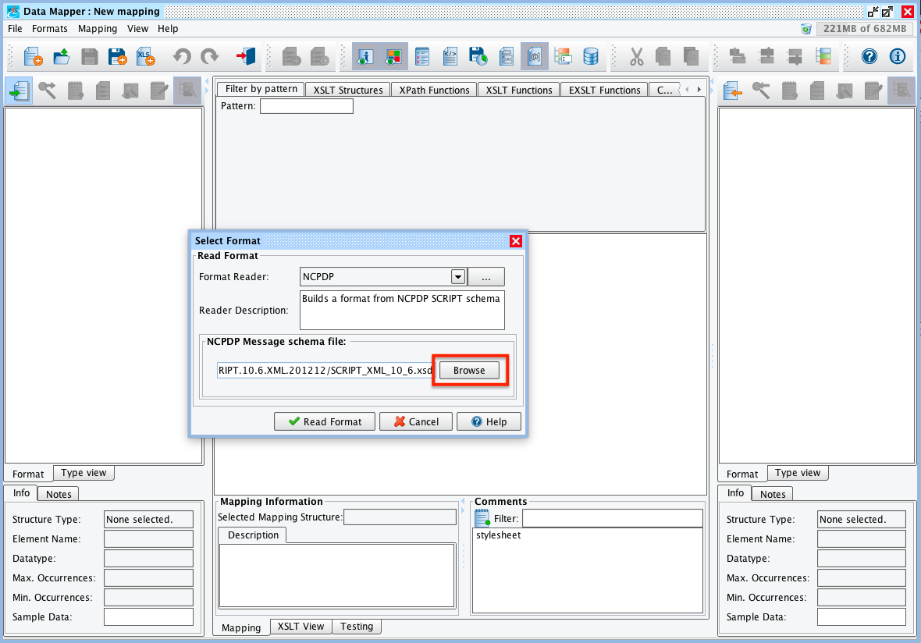Switch to the EXSLT Functions tab

(x=604, y=90)
